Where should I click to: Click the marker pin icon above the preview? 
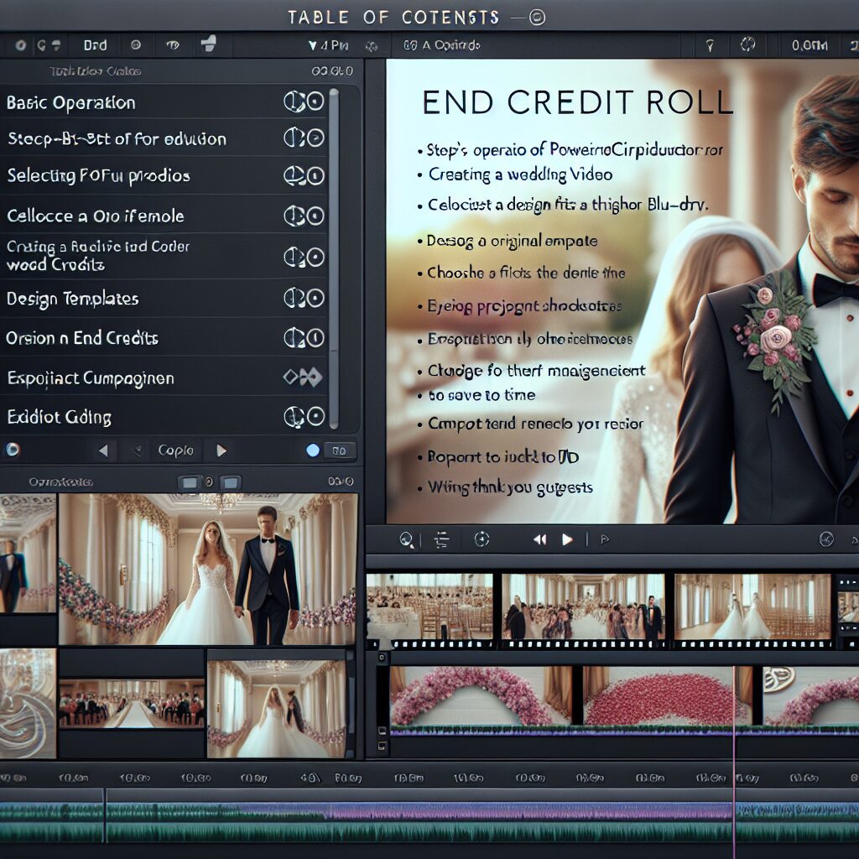[710, 46]
